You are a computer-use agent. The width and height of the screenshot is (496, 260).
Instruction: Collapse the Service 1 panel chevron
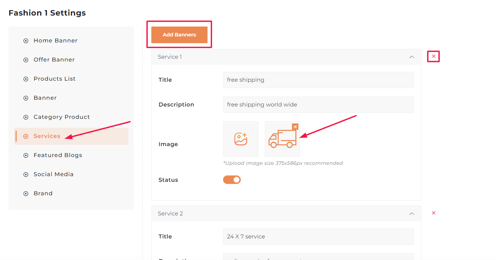click(x=412, y=57)
